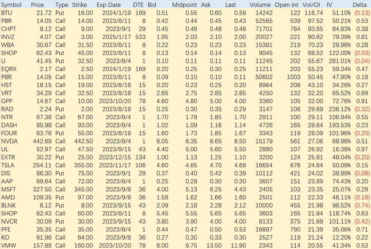
Task: Click the Put type cell in the AMD row
Action: pyautogui.click(x=60, y=197)
